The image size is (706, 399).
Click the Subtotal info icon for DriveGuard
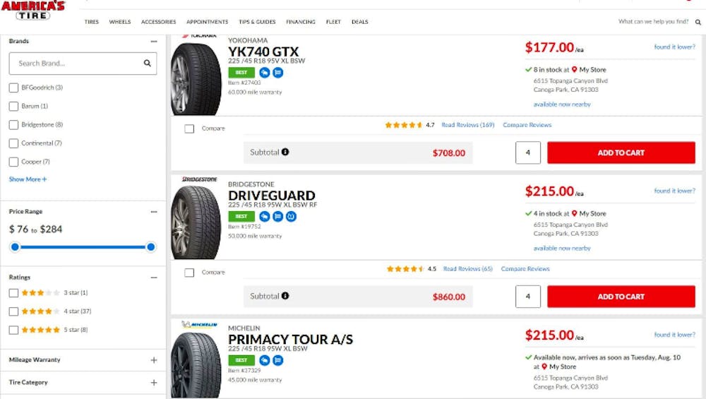pyautogui.click(x=285, y=296)
